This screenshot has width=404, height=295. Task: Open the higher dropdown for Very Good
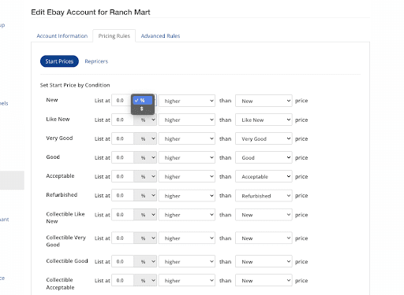187,138
